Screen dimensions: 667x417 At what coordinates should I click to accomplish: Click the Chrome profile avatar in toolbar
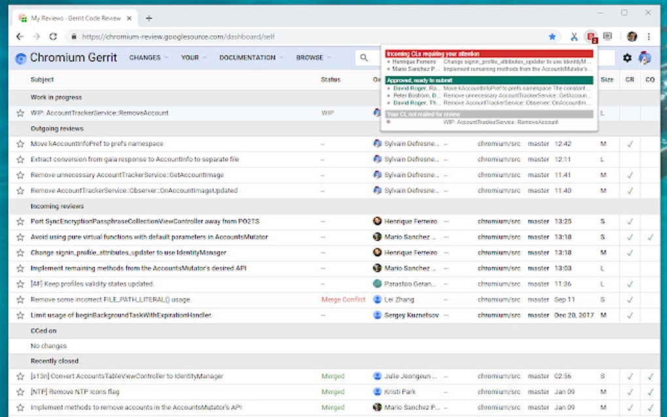tap(632, 37)
